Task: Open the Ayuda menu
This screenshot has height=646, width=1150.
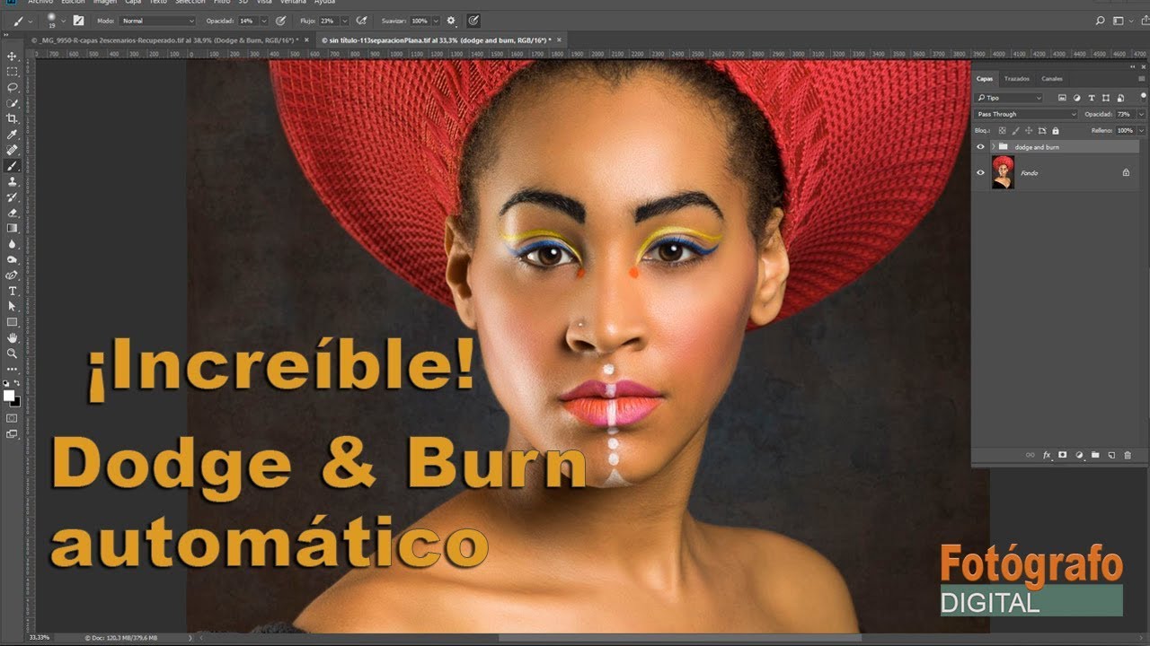Action: tap(324, 3)
